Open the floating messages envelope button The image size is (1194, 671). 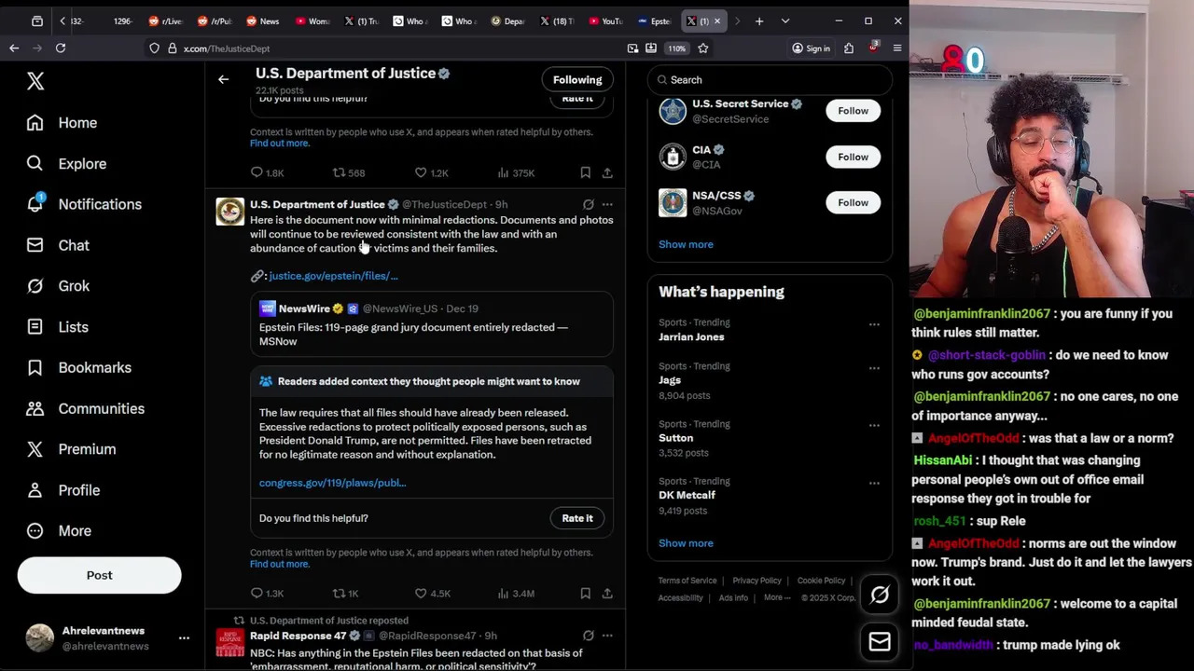[x=880, y=641]
